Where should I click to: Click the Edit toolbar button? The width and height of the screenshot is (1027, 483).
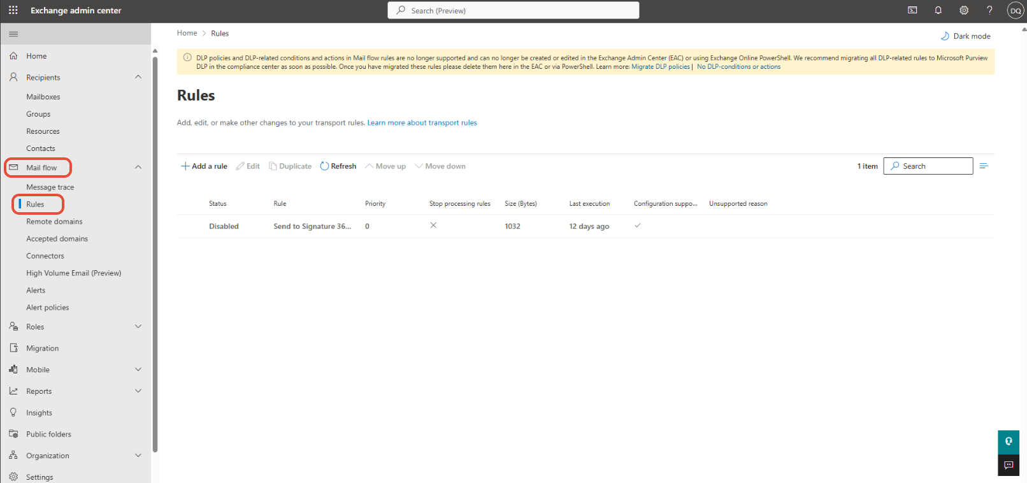pyautogui.click(x=248, y=166)
